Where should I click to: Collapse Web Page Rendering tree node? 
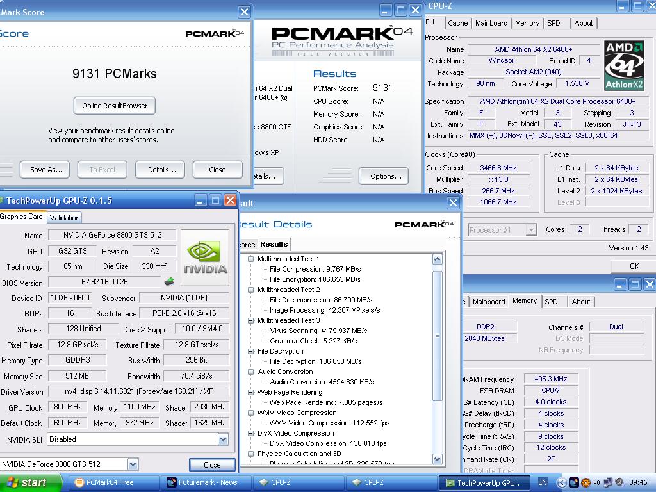tap(250, 392)
